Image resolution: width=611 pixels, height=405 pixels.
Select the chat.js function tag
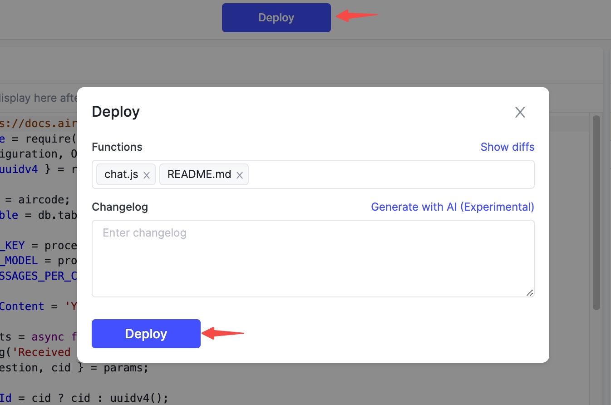click(x=121, y=174)
